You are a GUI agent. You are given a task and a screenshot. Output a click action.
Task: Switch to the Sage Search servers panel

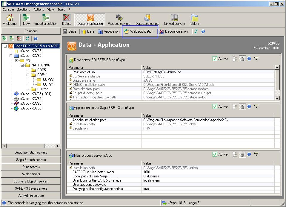click(31, 160)
